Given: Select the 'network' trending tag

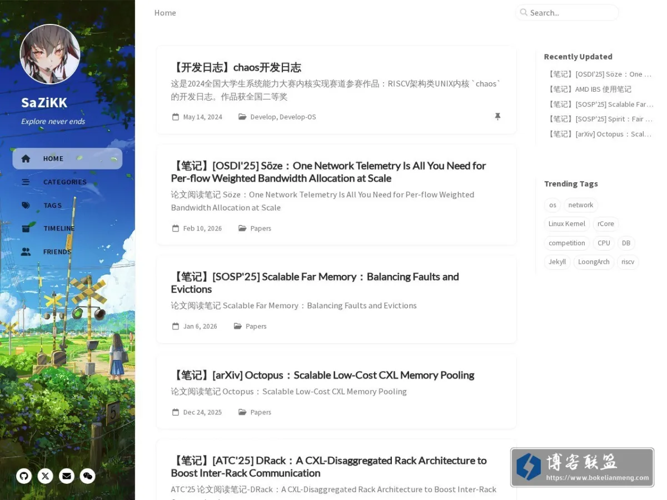Looking at the screenshot, I should click(x=581, y=205).
